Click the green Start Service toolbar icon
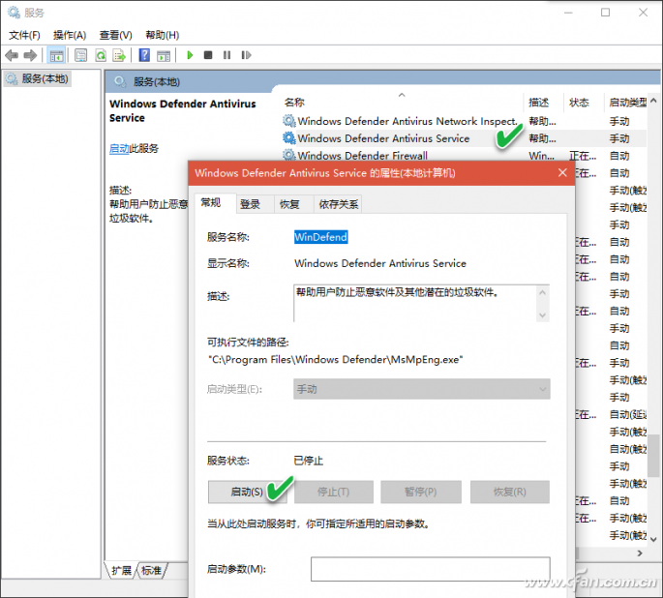663x598 pixels. coord(191,55)
